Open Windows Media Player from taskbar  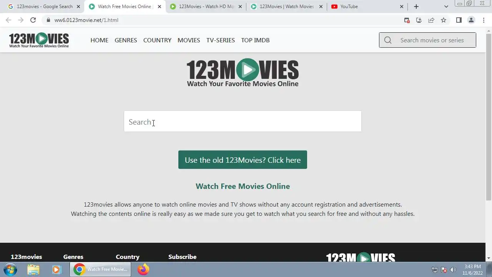click(57, 269)
